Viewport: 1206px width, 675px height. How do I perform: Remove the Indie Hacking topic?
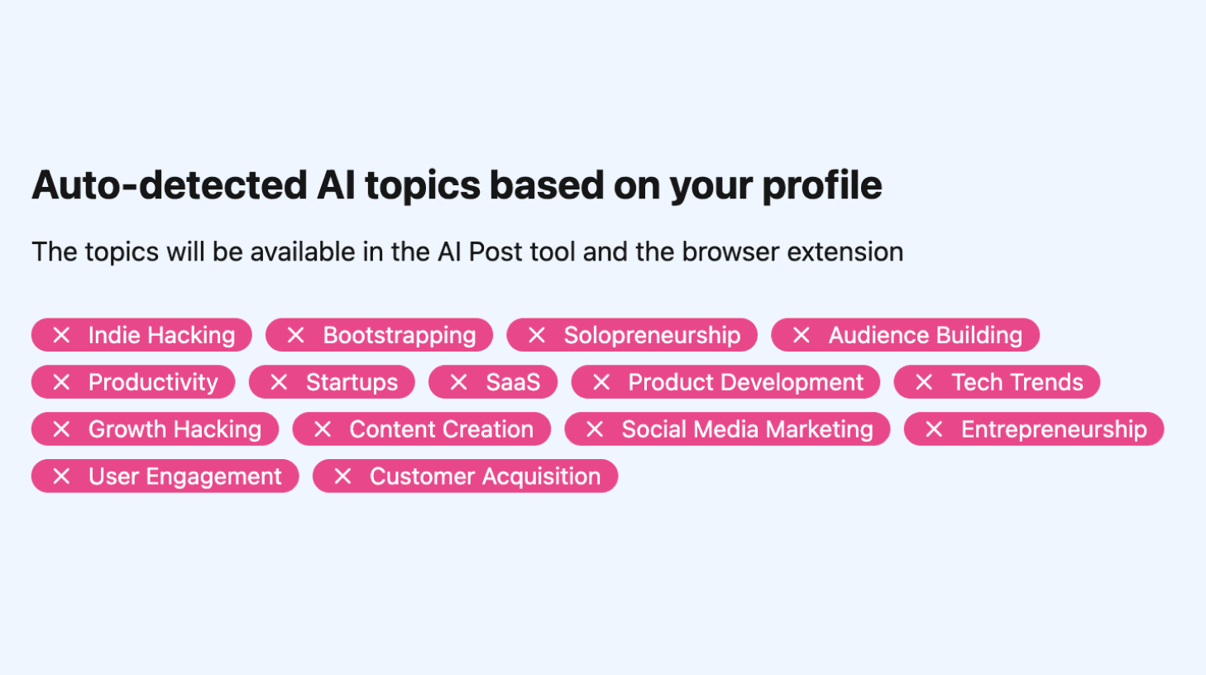pyautogui.click(x=61, y=335)
